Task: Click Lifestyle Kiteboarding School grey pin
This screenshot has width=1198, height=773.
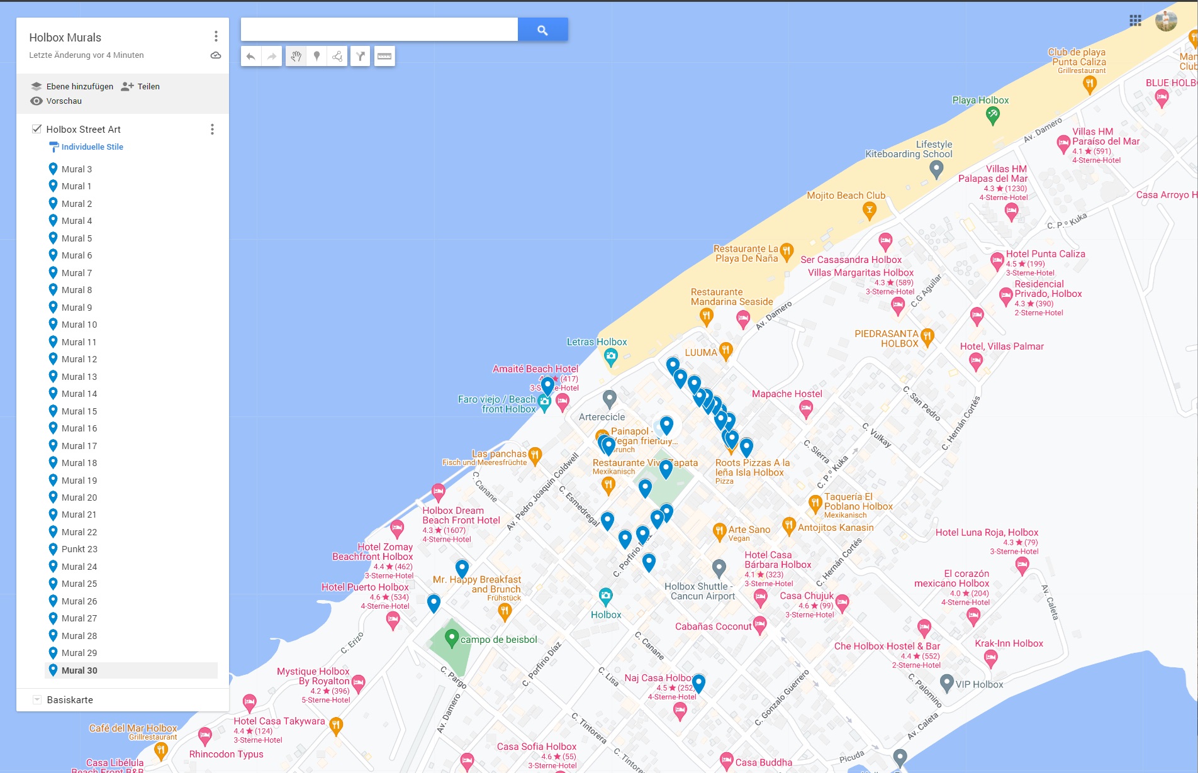Action: click(936, 169)
